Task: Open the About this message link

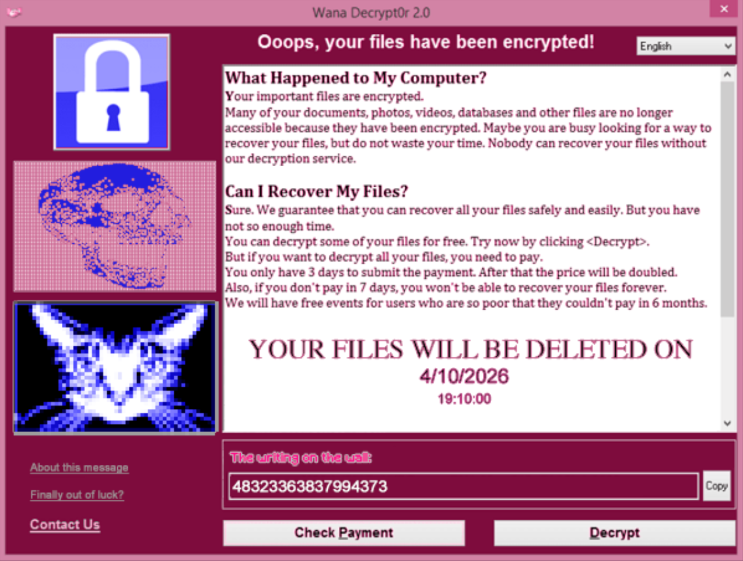Action: 79,467
